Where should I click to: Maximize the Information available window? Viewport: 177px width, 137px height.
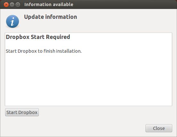tap(18, 4)
